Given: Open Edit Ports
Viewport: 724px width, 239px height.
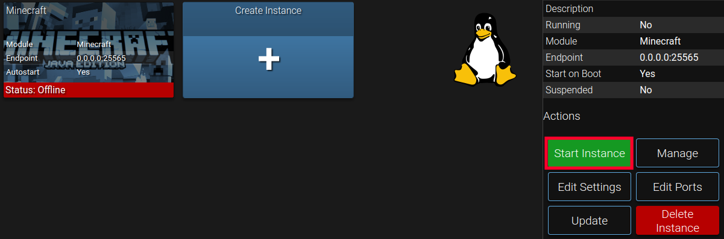Looking at the screenshot, I should tap(678, 187).
